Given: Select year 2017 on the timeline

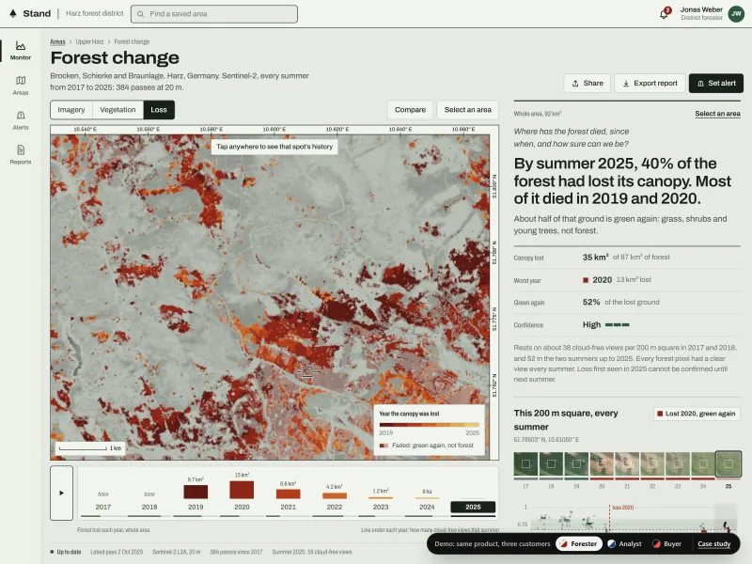Looking at the screenshot, I should coord(103,494).
